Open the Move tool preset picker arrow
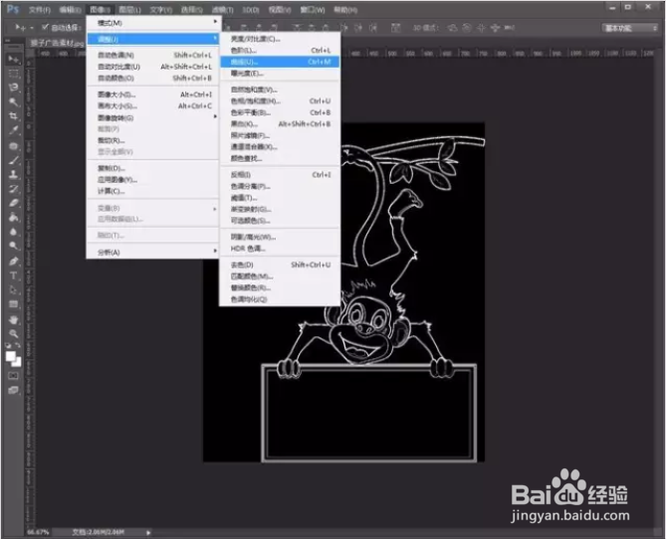Screen dimensions: 666x539 (32, 28)
